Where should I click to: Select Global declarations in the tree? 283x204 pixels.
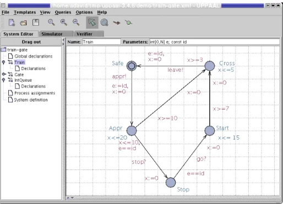tap(33, 56)
